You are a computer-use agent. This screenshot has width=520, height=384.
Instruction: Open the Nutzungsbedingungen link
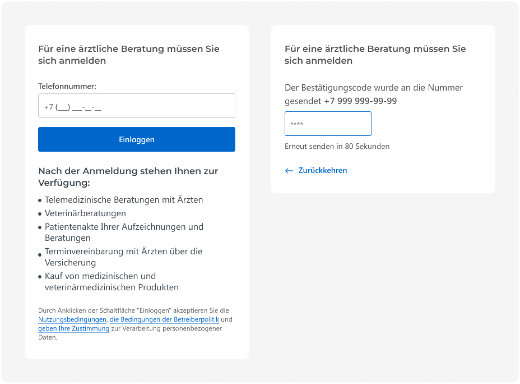click(72, 320)
